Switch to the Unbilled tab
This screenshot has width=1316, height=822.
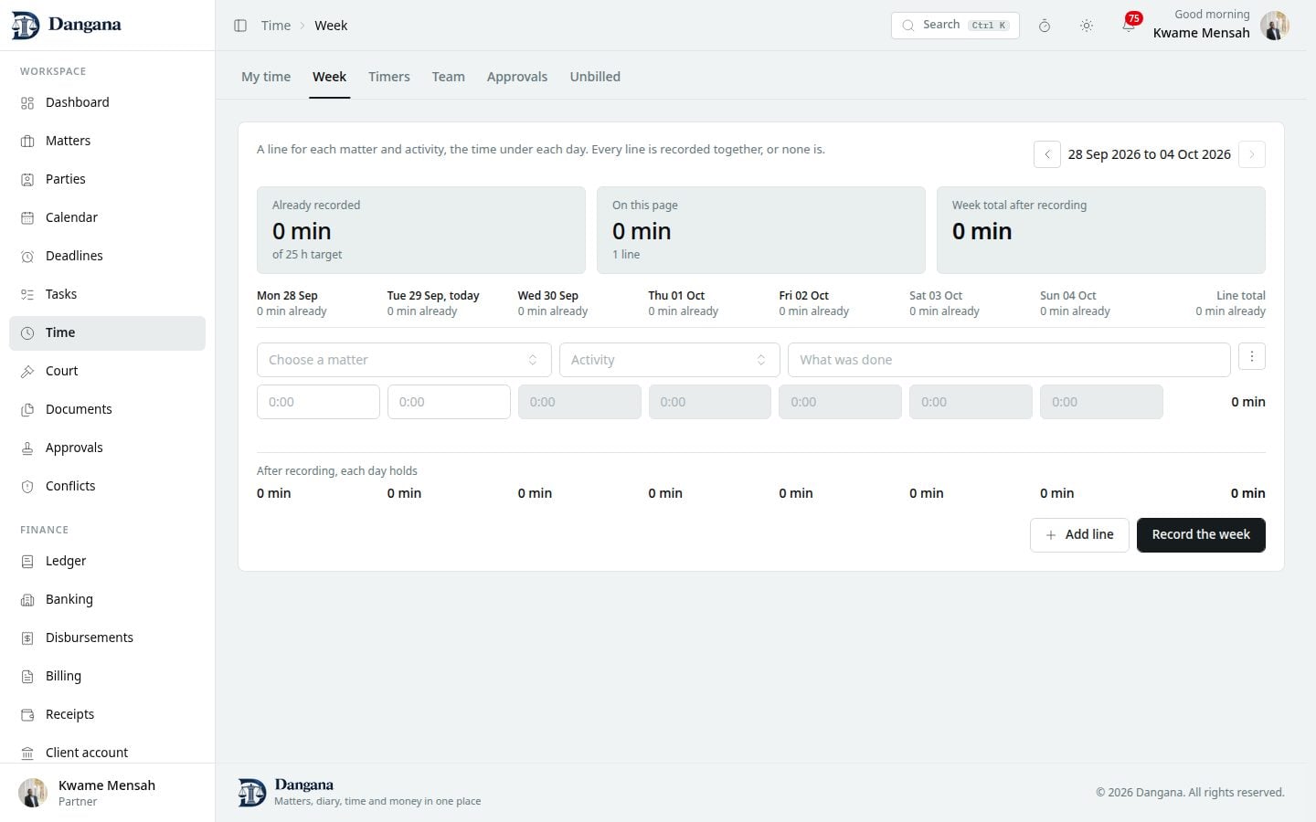pyautogui.click(x=595, y=77)
